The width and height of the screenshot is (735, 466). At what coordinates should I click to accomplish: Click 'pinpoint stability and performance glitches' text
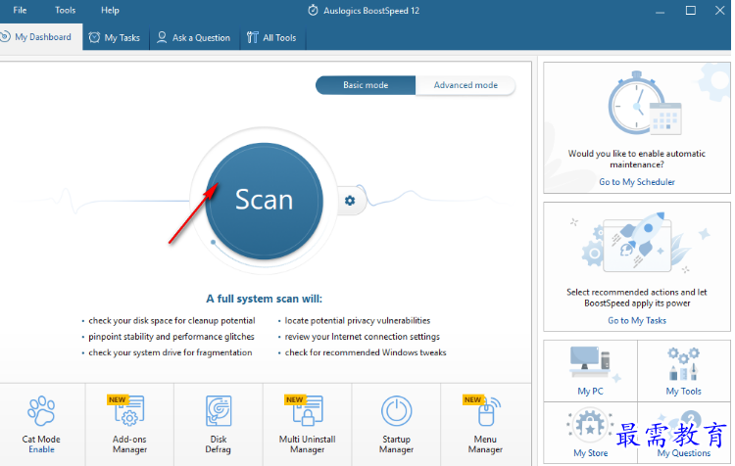tap(171, 337)
